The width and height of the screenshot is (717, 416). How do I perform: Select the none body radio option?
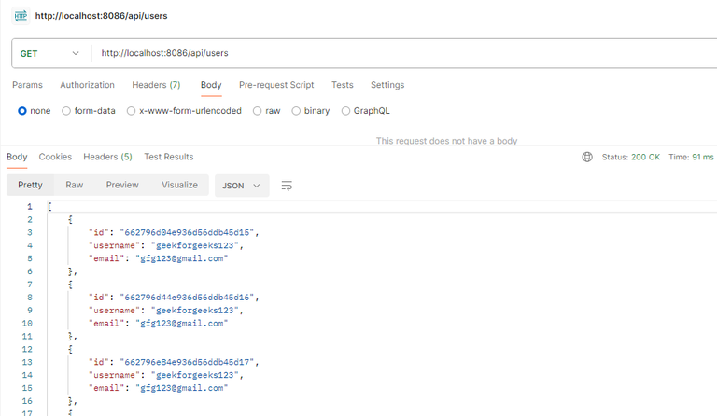[22, 111]
